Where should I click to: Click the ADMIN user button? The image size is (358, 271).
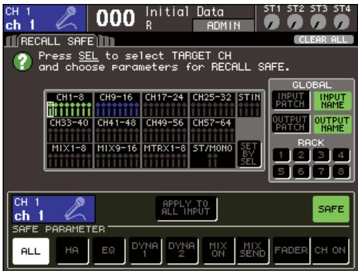click(223, 25)
